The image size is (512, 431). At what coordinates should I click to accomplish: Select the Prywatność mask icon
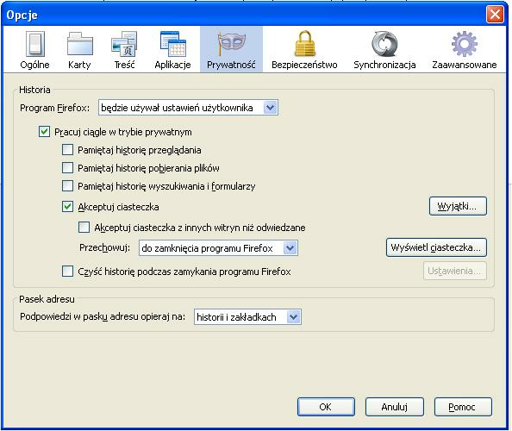pyautogui.click(x=231, y=44)
